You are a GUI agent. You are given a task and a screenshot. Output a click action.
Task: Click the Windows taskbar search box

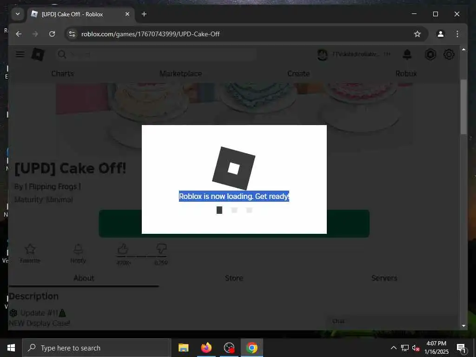97,348
